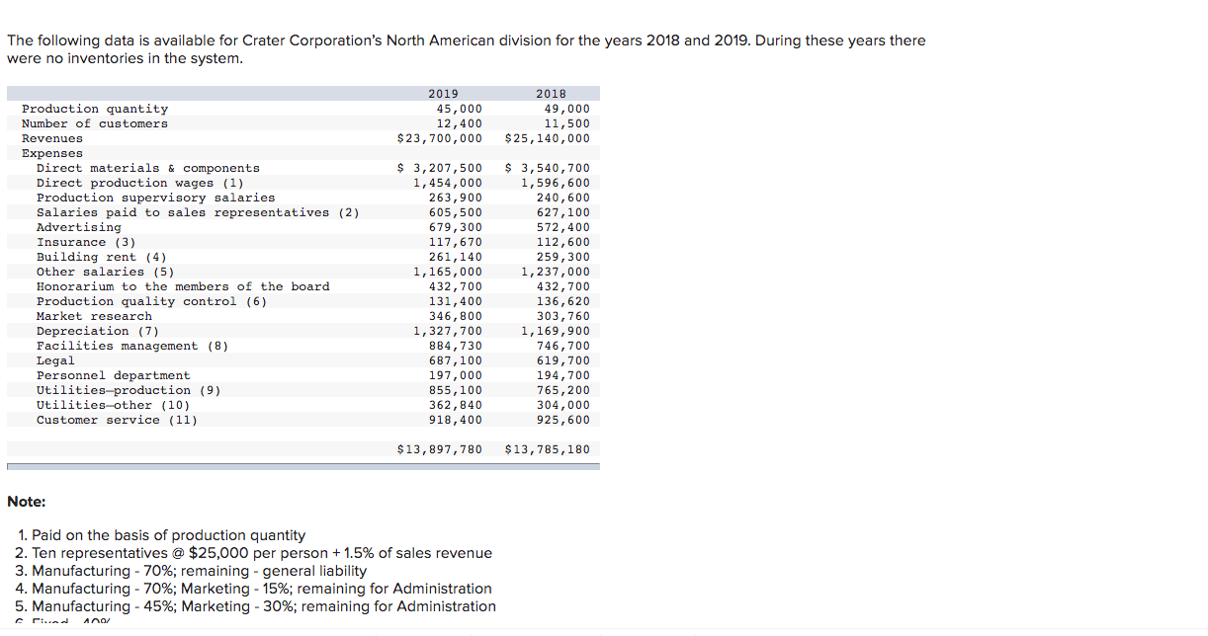Click advertising value 679,300
The height and width of the screenshot is (636, 1208).
point(456,227)
